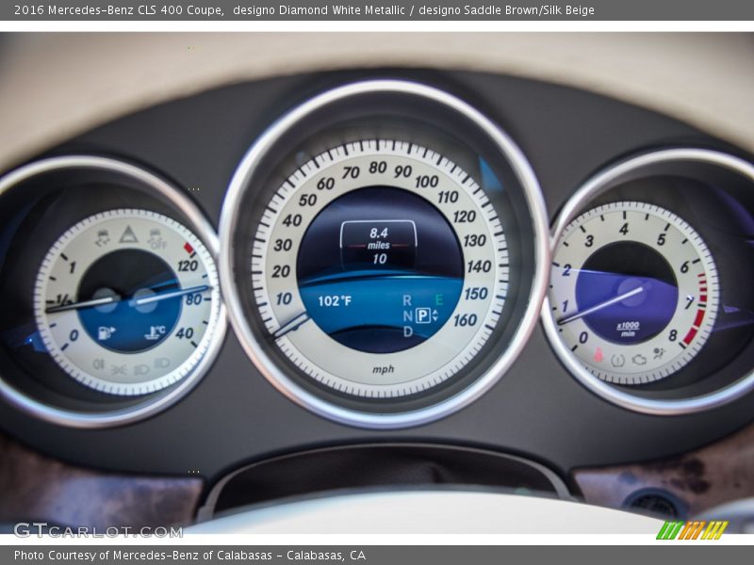Click the distance warning triangle icon
The width and height of the screenshot is (754, 565).
pyautogui.click(x=128, y=234)
